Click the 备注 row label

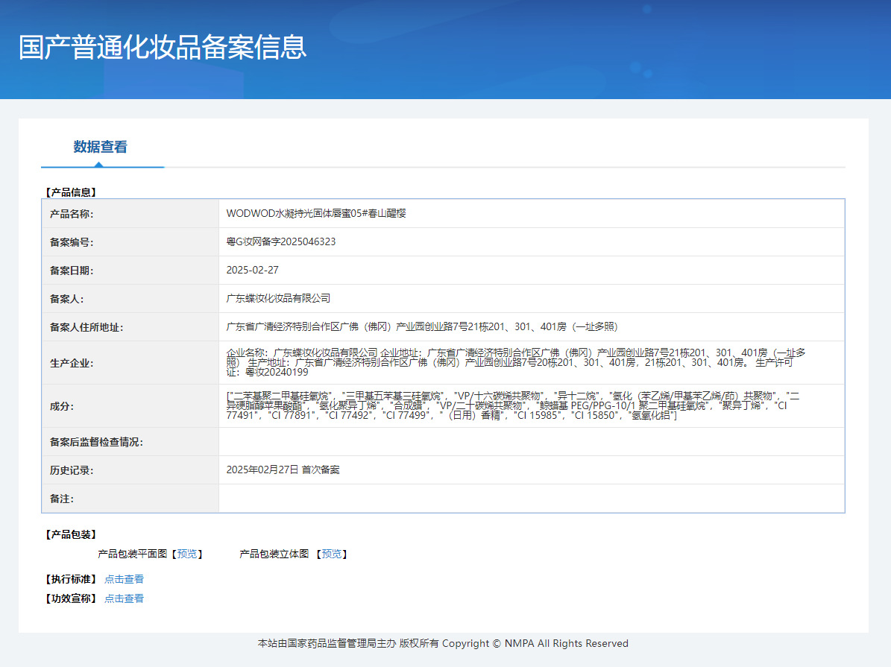click(61, 499)
